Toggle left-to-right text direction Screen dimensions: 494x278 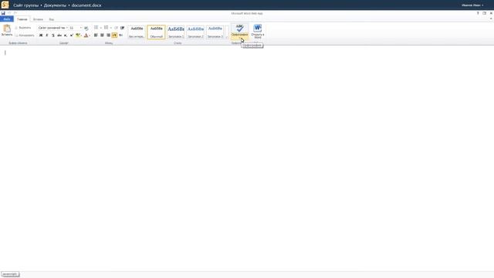tap(114, 36)
